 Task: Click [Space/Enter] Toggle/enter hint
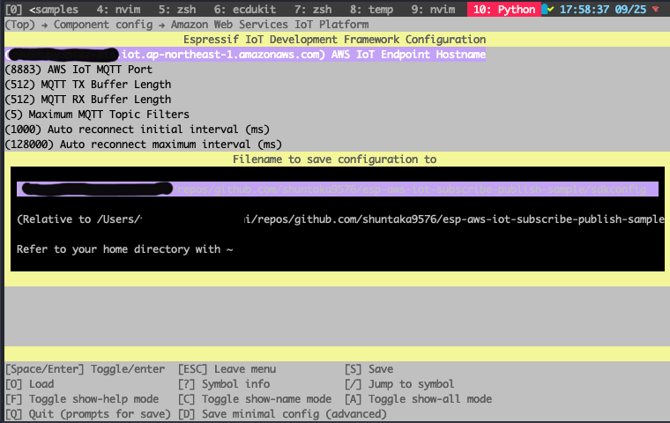pyautogui.click(x=85, y=368)
